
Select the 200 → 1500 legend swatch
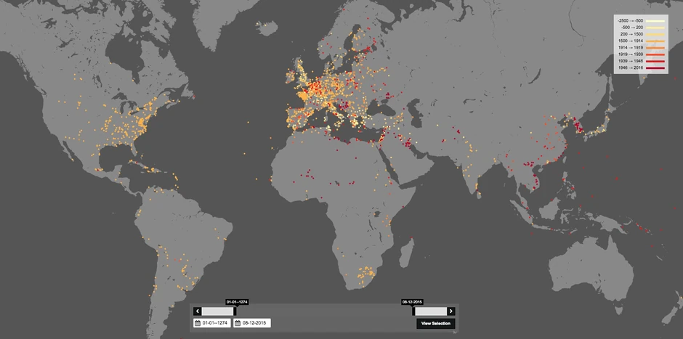[x=655, y=34]
